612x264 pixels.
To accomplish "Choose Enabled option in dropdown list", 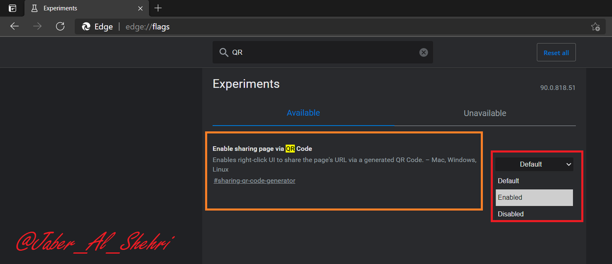I will (x=534, y=197).
